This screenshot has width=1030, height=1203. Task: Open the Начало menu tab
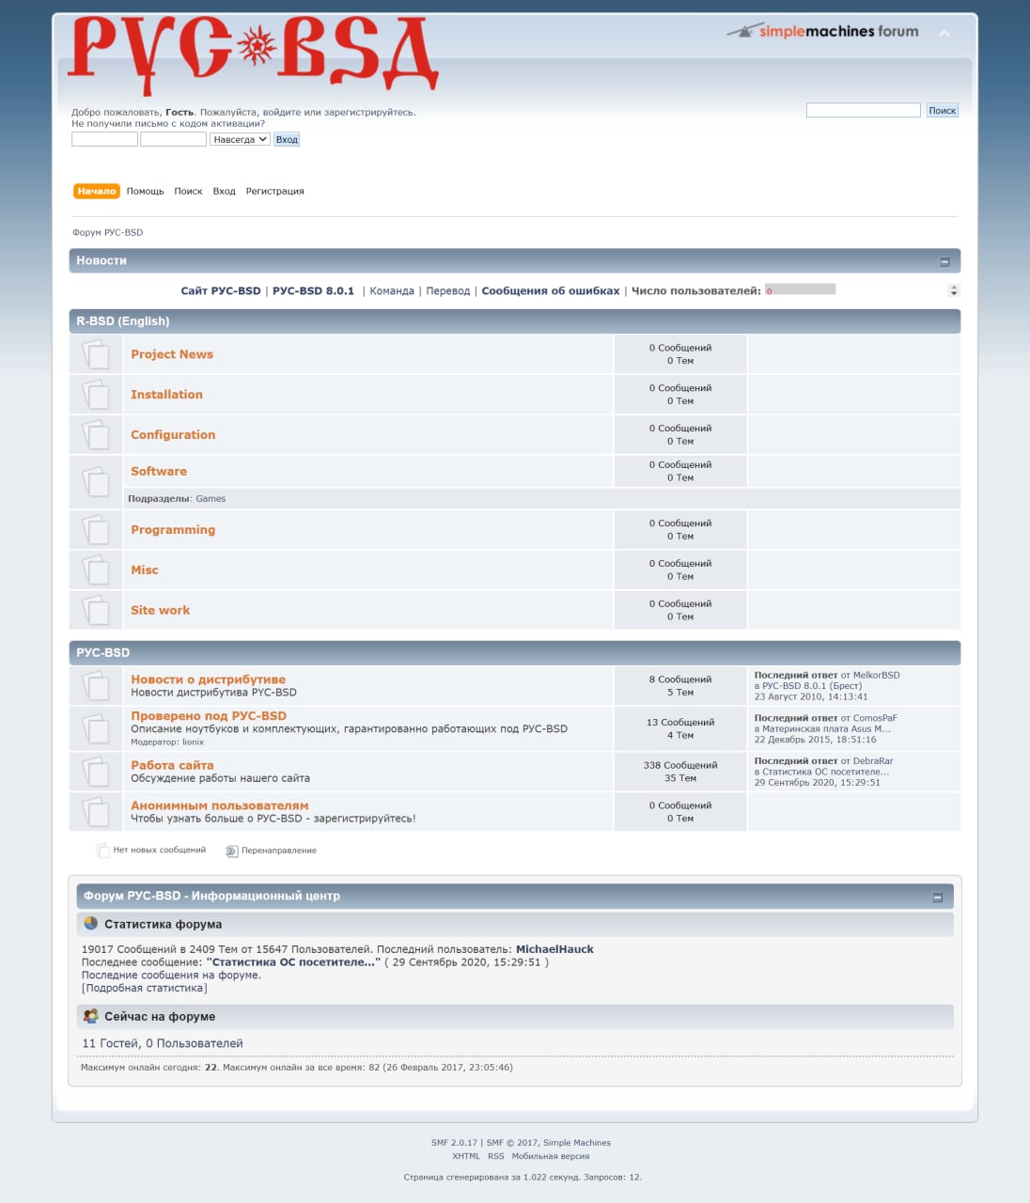click(x=97, y=191)
